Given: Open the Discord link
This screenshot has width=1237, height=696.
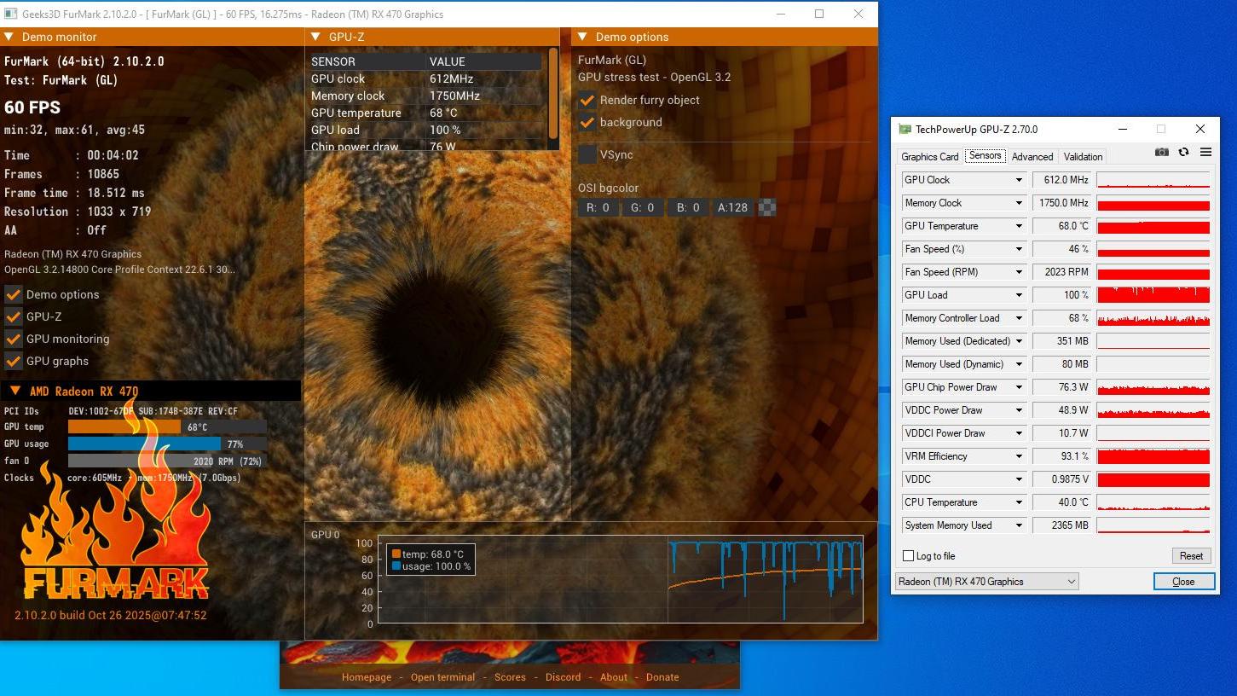Looking at the screenshot, I should [x=563, y=677].
